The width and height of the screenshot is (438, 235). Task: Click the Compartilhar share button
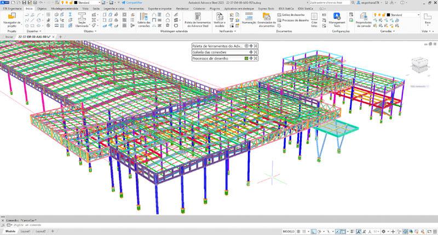pyautogui.click(x=132, y=3)
